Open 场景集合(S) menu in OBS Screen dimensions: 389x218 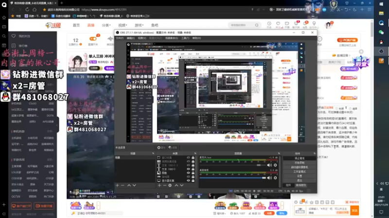coord(172,38)
